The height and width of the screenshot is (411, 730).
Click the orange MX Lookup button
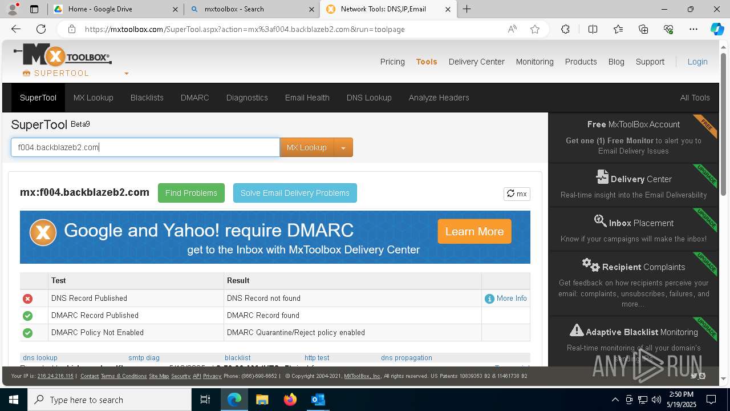(x=307, y=147)
